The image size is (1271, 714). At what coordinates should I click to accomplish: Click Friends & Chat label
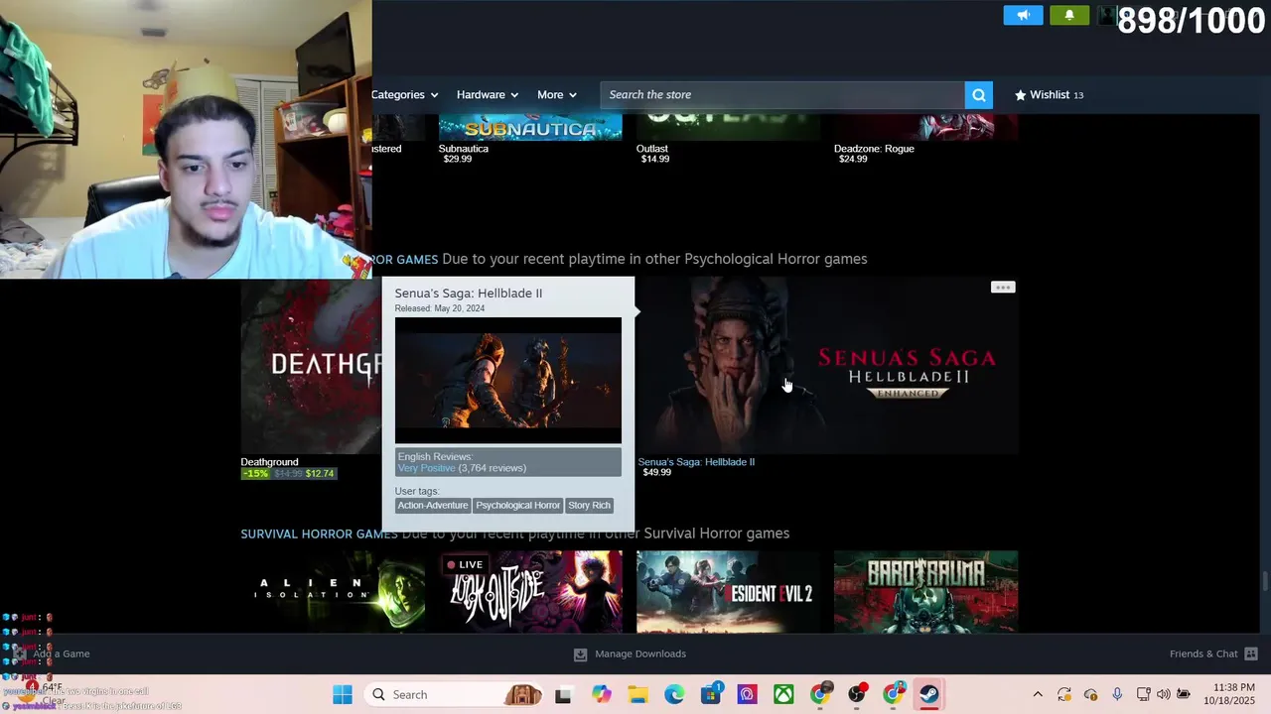coord(1203,654)
